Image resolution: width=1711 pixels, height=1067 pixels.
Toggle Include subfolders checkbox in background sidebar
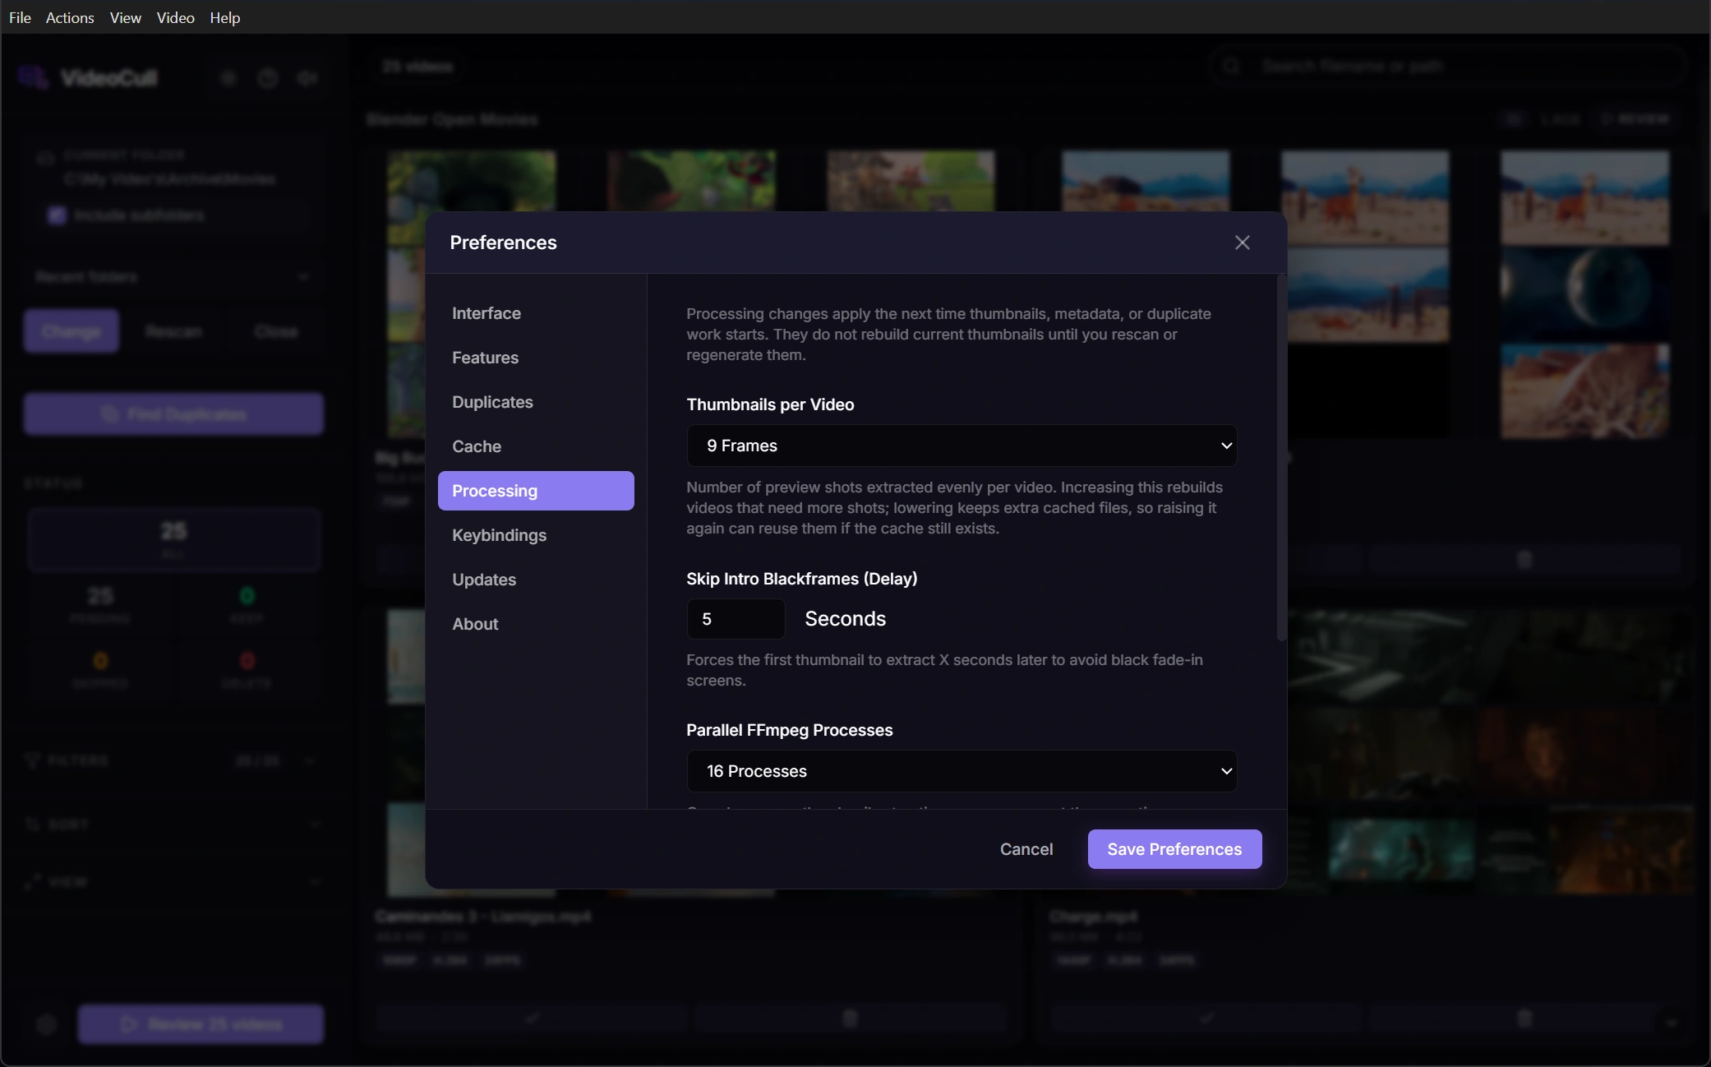(57, 215)
